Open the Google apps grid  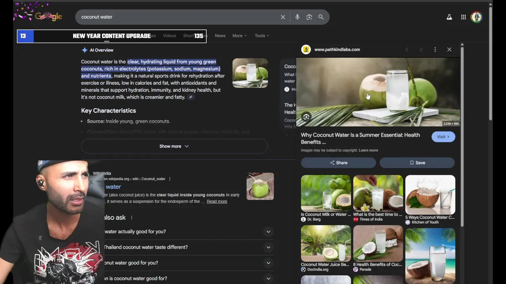tap(463, 17)
